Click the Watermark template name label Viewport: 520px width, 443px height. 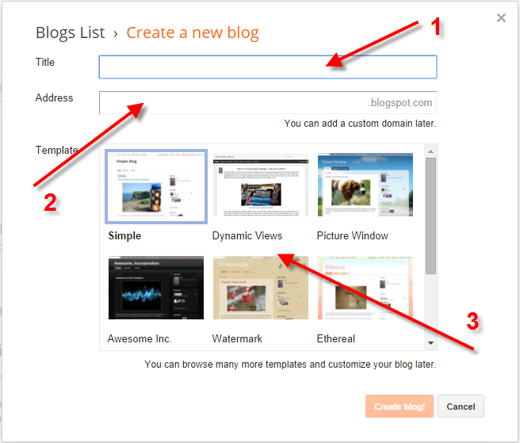pyautogui.click(x=237, y=339)
